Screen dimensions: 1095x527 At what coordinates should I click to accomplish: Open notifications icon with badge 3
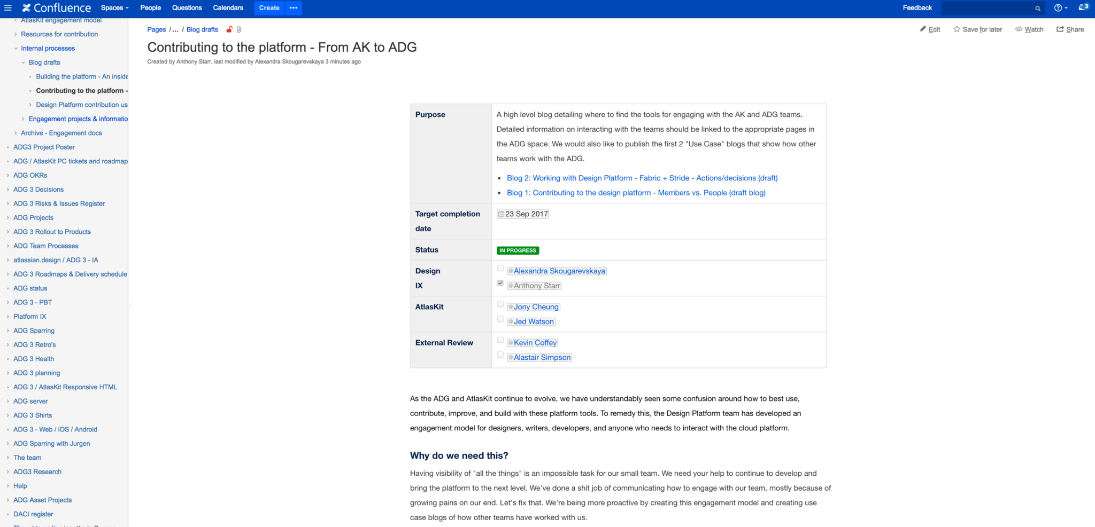1084,7
